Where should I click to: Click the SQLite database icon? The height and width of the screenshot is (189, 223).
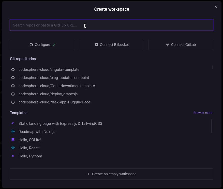(13, 140)
